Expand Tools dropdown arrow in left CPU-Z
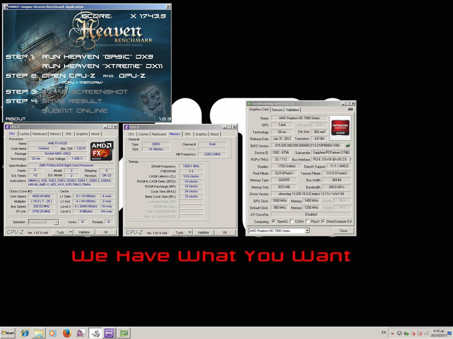The width and height of the screenshot is (453, 339). pyautogui.click(x=71, y=232)
